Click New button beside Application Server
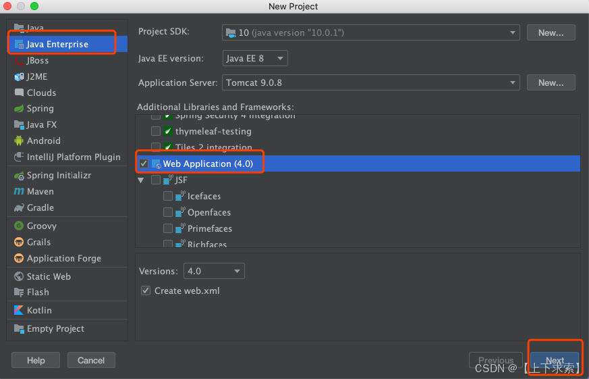589x379 pixels. pos(551,82)
